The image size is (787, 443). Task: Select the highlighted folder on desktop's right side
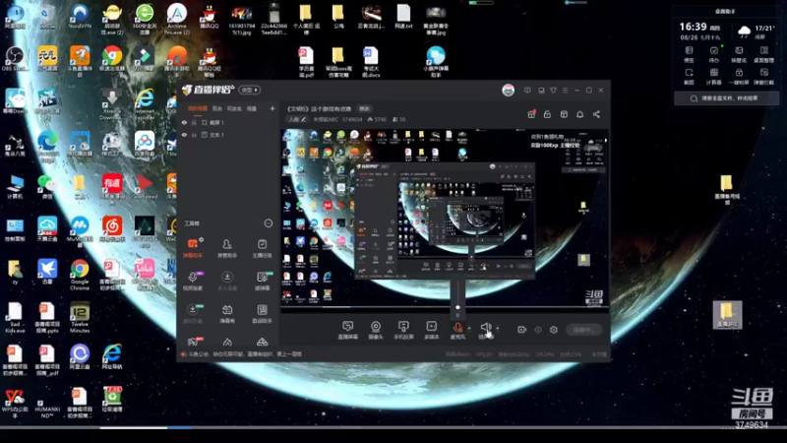point(727,315)
